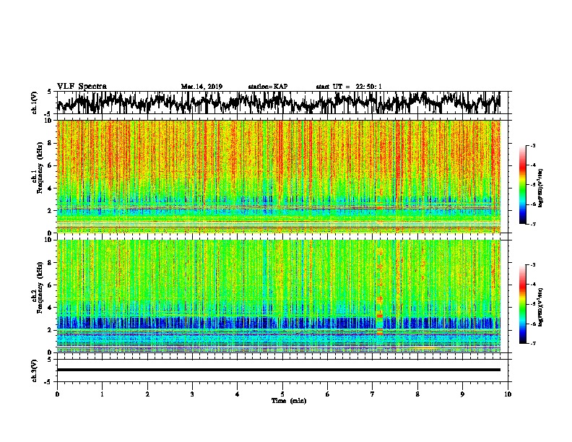Click the ch.1 spectrogram color bar

point(523,185)
